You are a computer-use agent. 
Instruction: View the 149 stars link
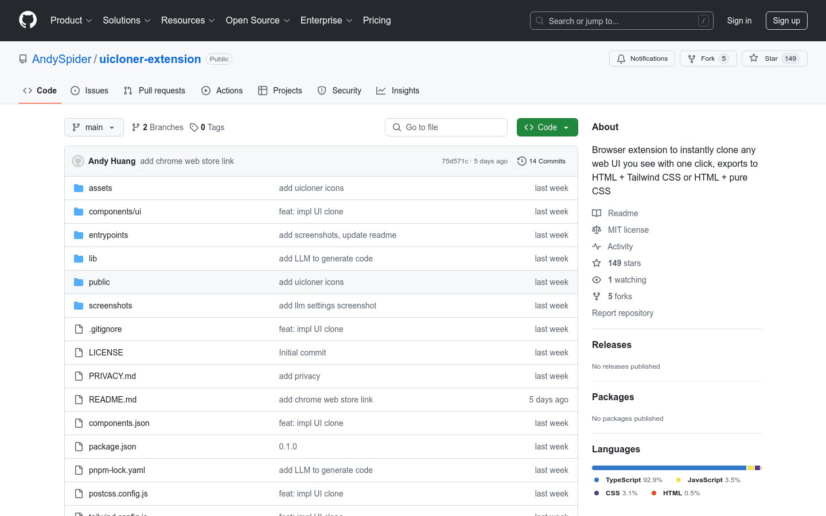(617, 263)
